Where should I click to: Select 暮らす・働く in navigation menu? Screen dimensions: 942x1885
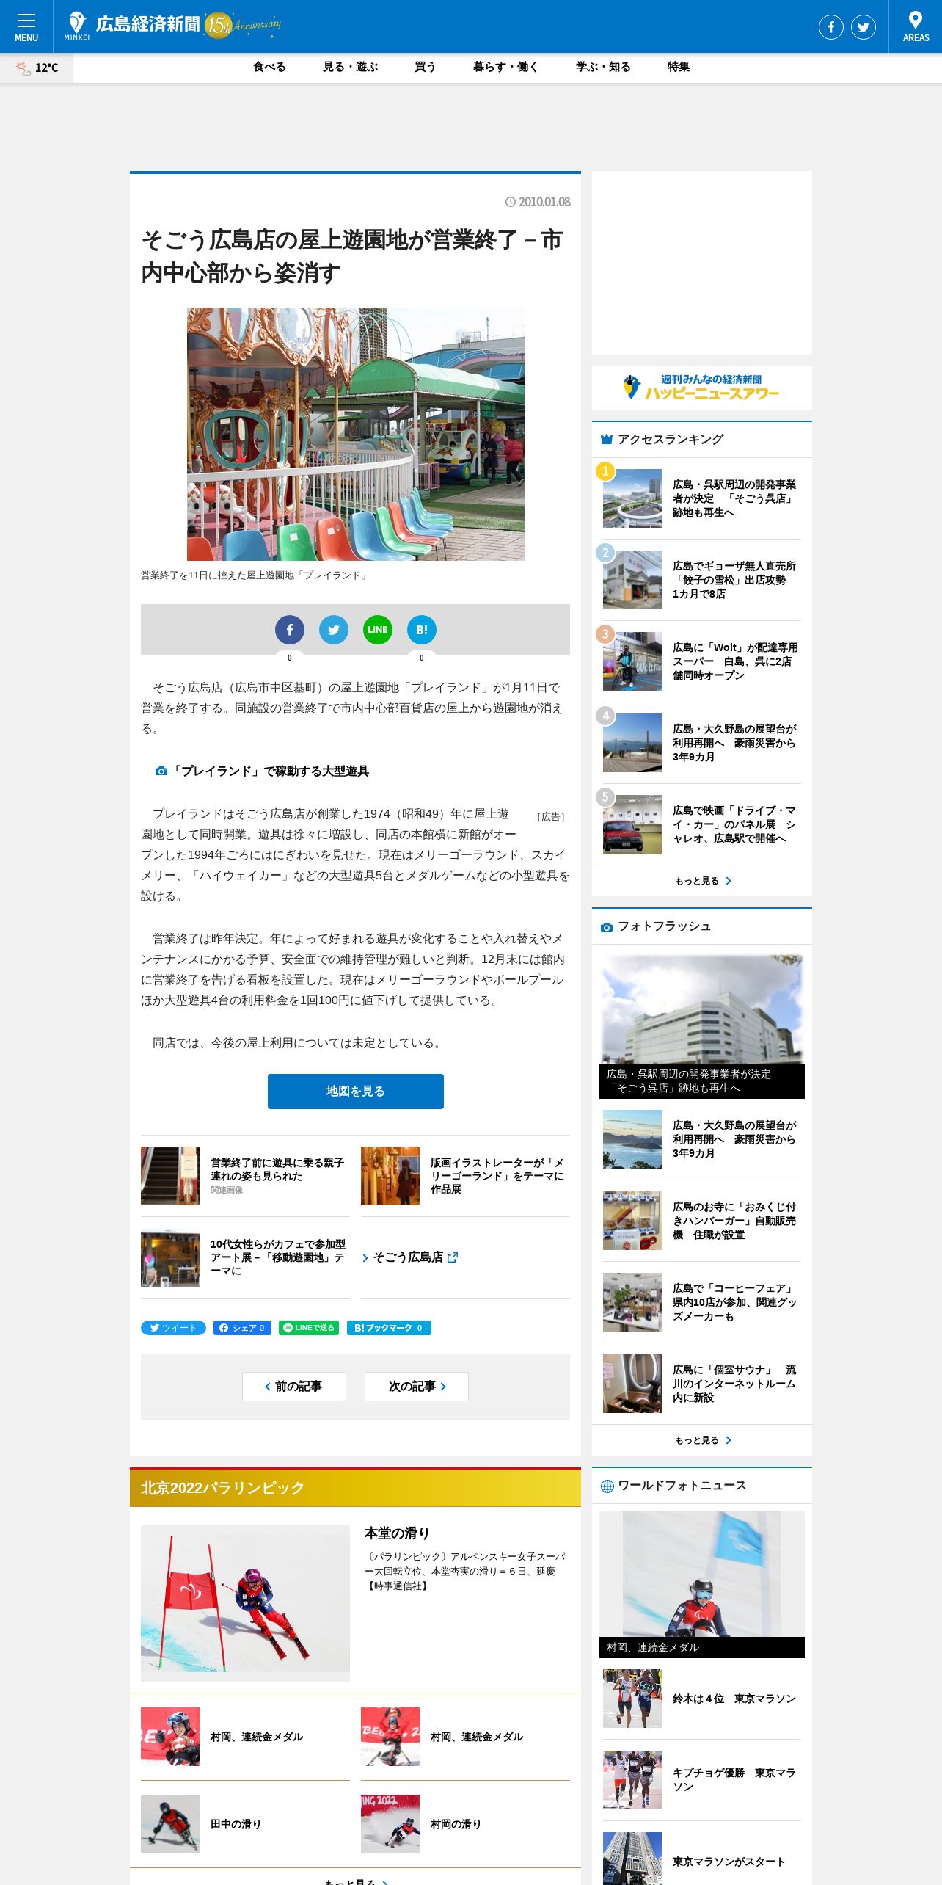click(x=506, y=67)
